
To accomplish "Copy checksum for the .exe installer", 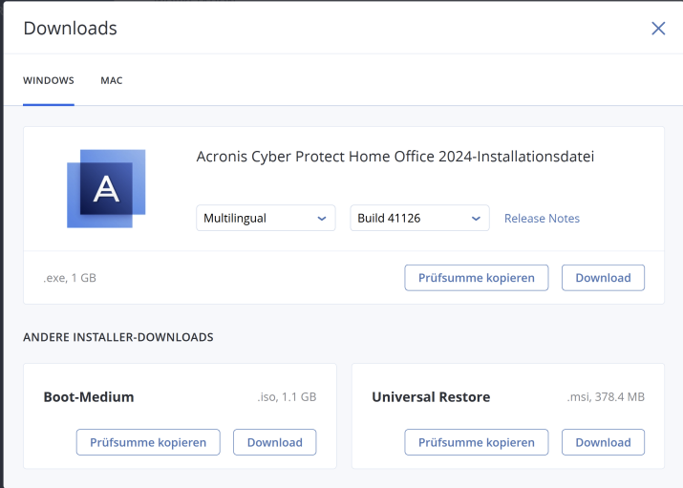I will pos(477,278).
